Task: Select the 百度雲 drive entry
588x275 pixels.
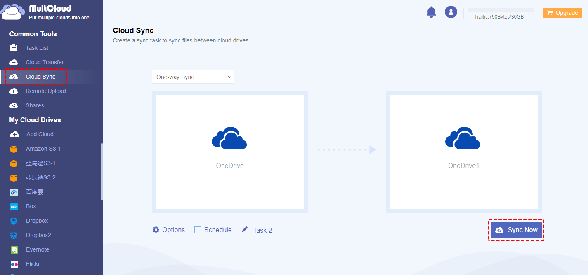Action: (x=35, y=192)
